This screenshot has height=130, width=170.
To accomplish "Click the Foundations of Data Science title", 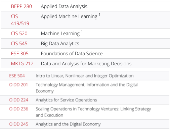I will (x=72, y=54).
